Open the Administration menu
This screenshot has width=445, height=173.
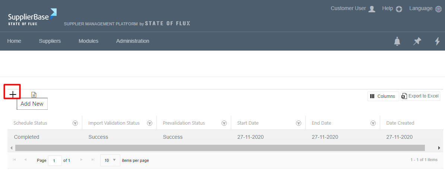[133, 41]
